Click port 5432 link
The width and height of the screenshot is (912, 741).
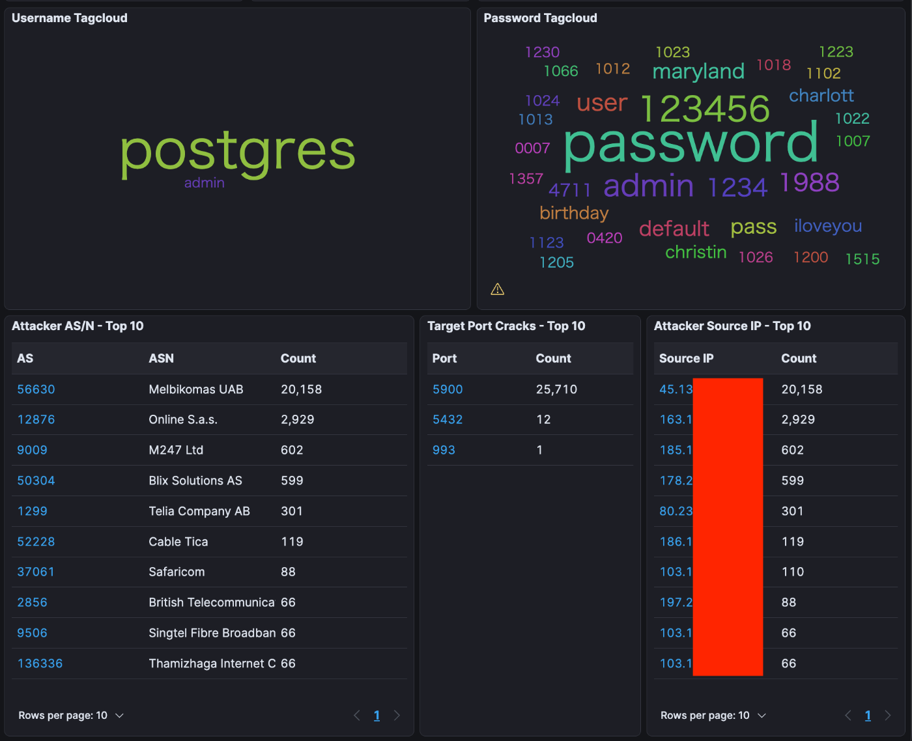[x=448, y=419]
